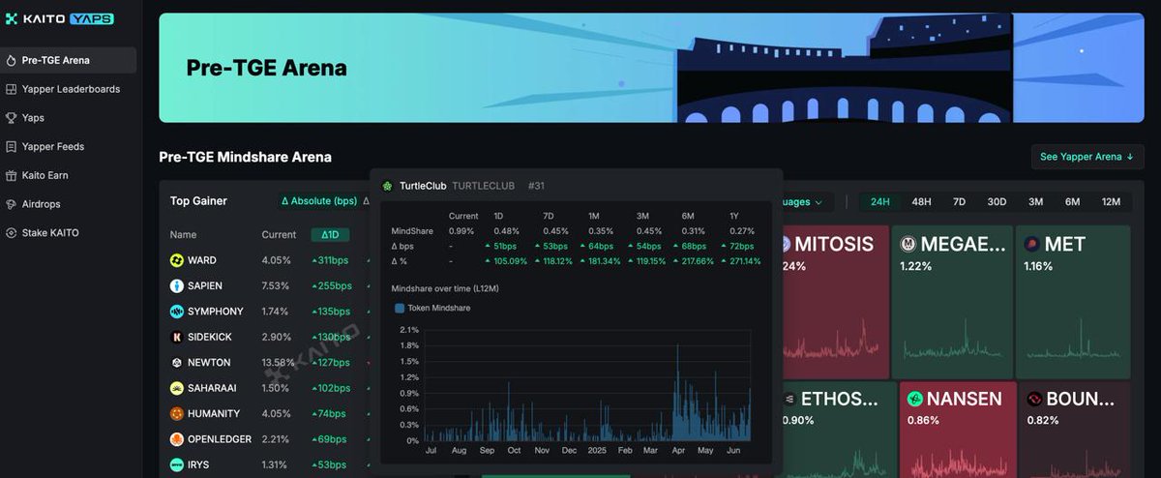Click the 271.14% 1Y change value
The height and width of the screenshot is (478, 1161).
pyautogui.click(x=746, y=261)
